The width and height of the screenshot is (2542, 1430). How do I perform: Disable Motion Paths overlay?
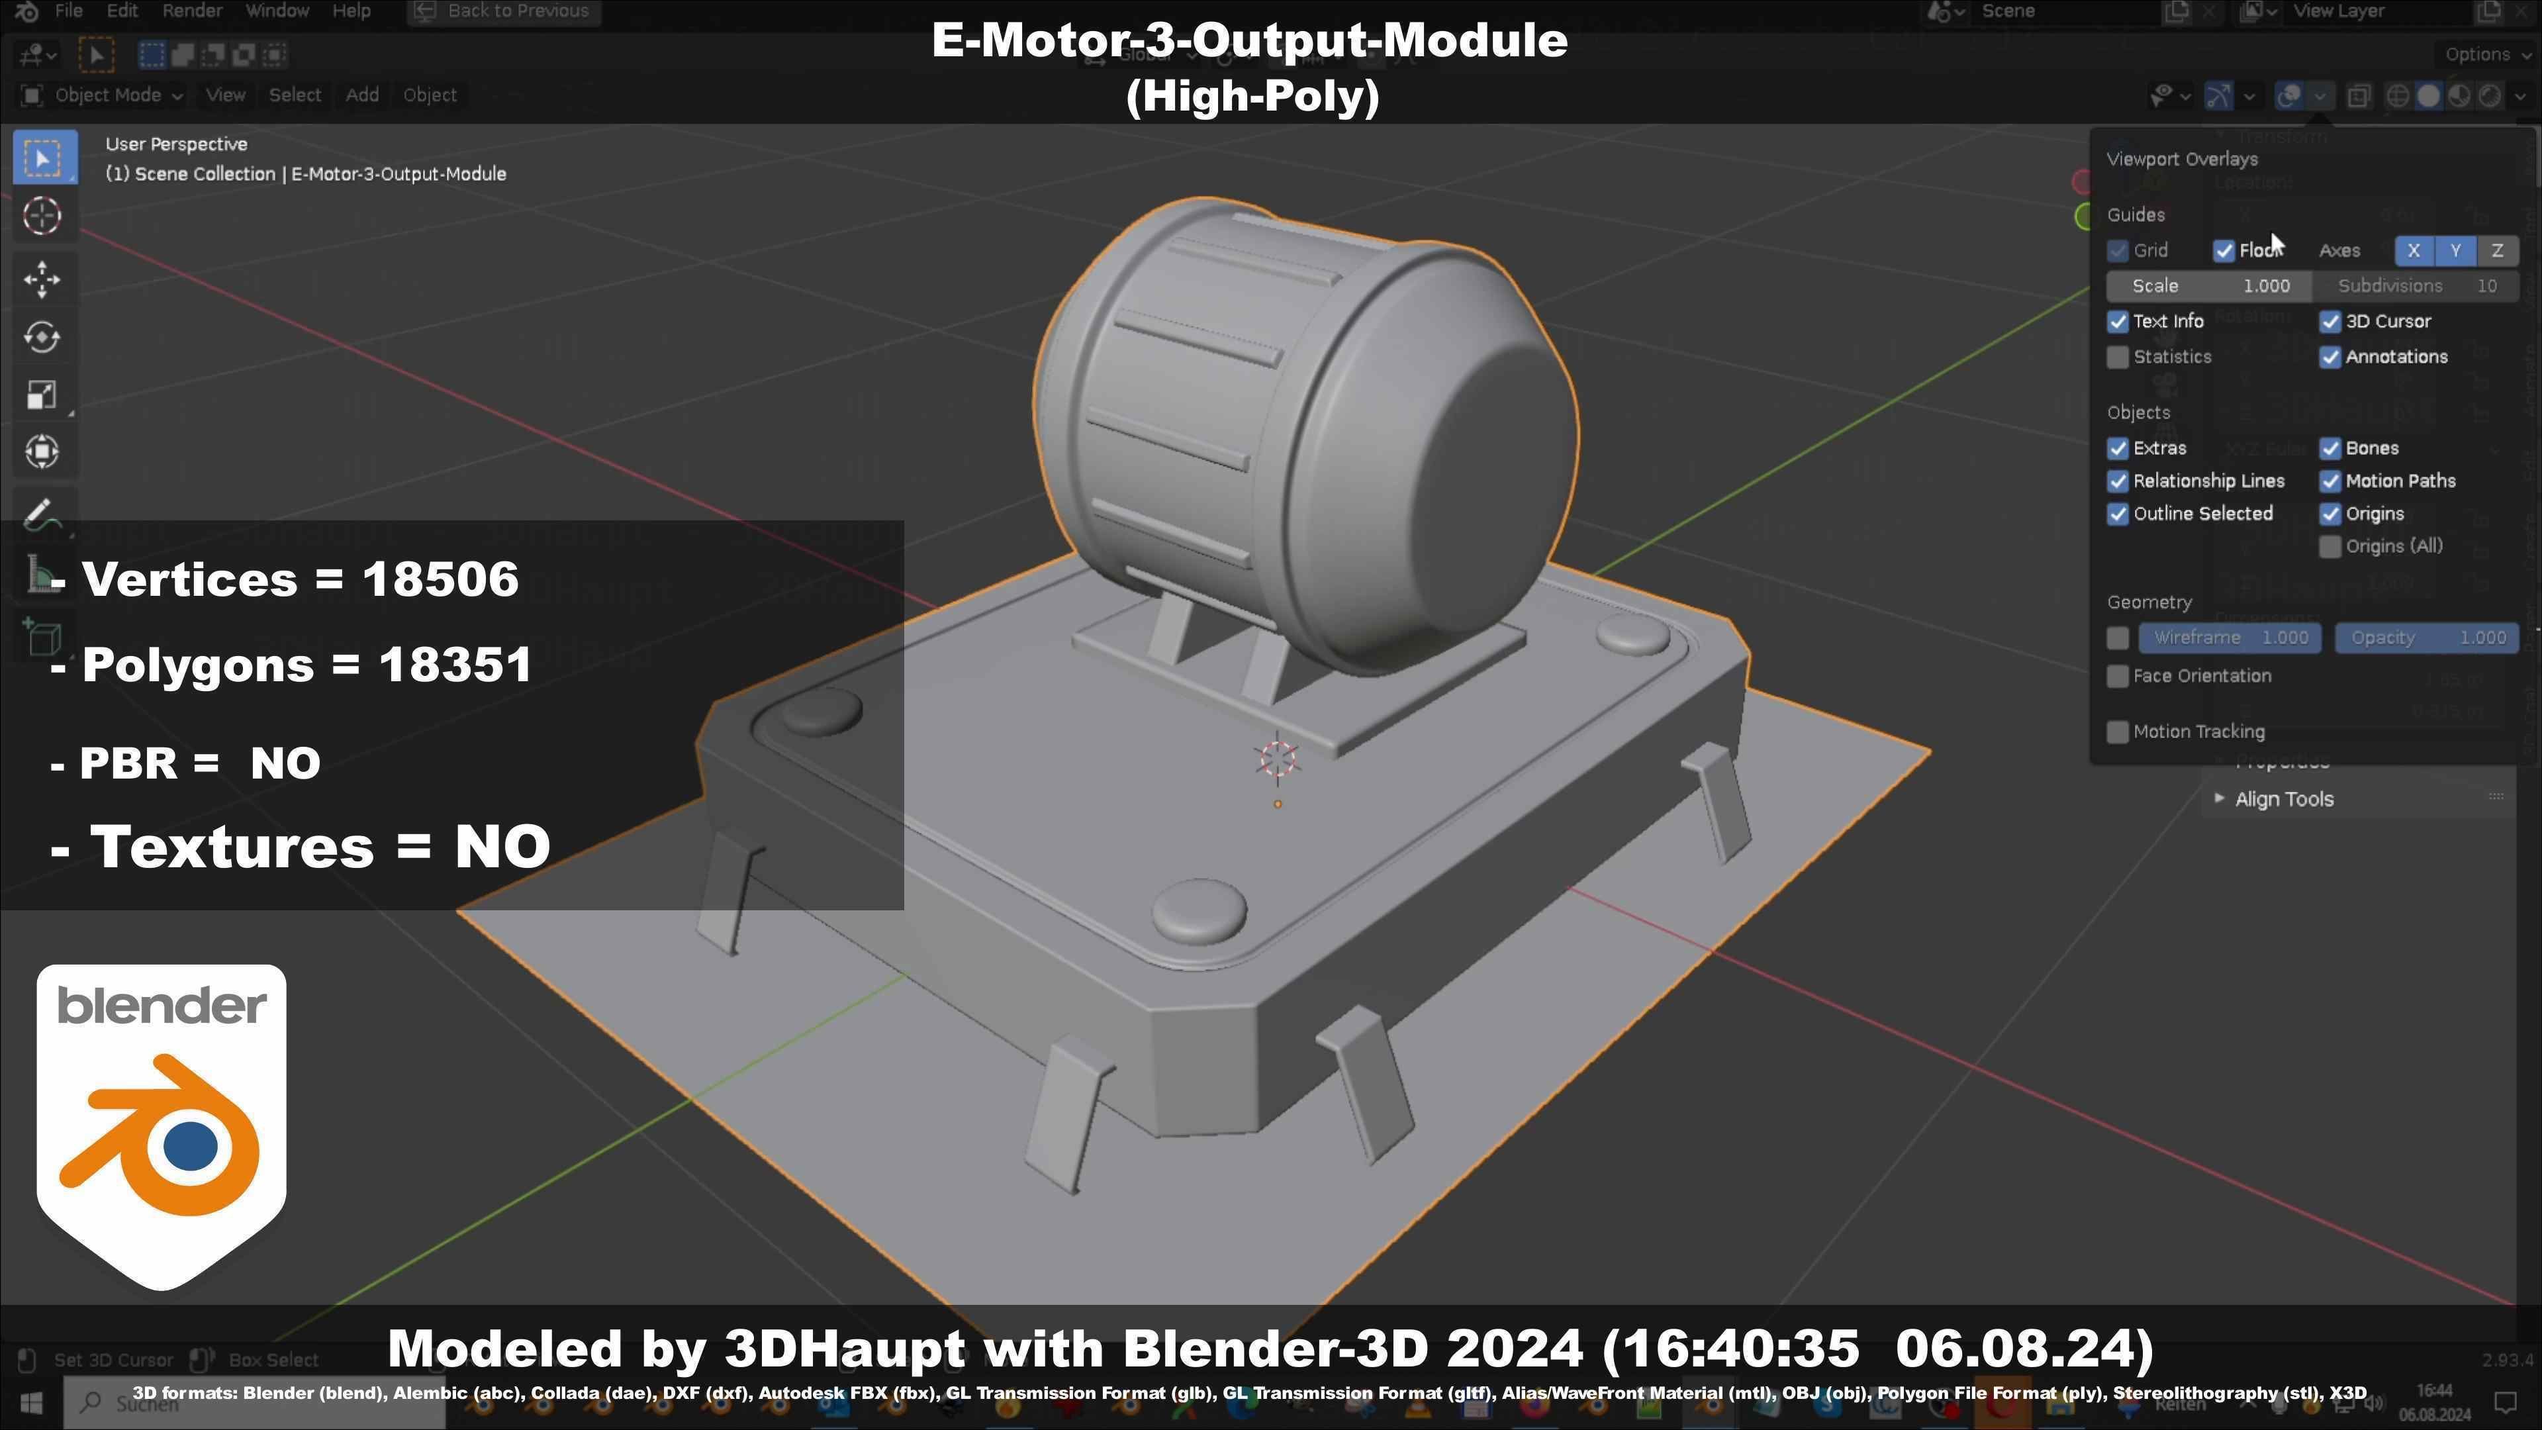[x=2330, y=481]
